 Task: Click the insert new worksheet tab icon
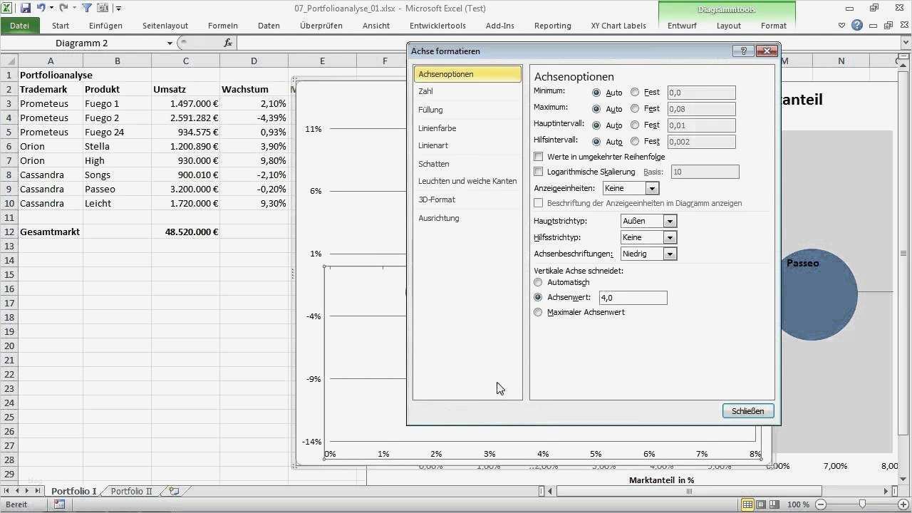click(x=174, y=491)
